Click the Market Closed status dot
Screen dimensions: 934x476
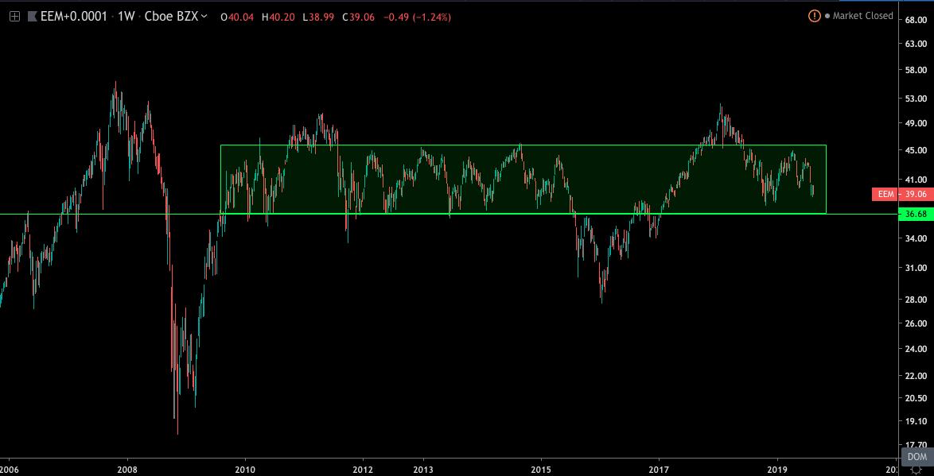click(827, 16)
